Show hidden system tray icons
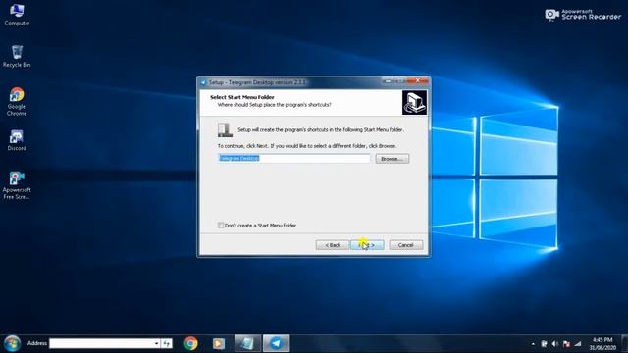This screenshot has width=628, height=353. click(x=533, y=344)
